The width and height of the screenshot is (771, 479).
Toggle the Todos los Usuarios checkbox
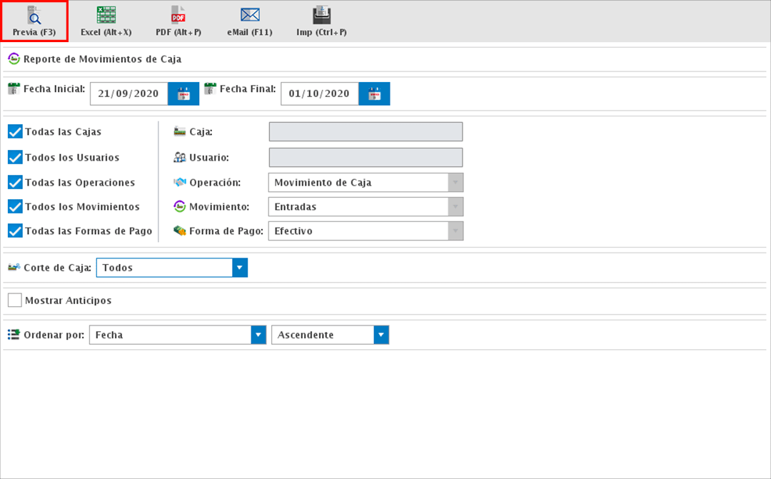pos(15,157)
